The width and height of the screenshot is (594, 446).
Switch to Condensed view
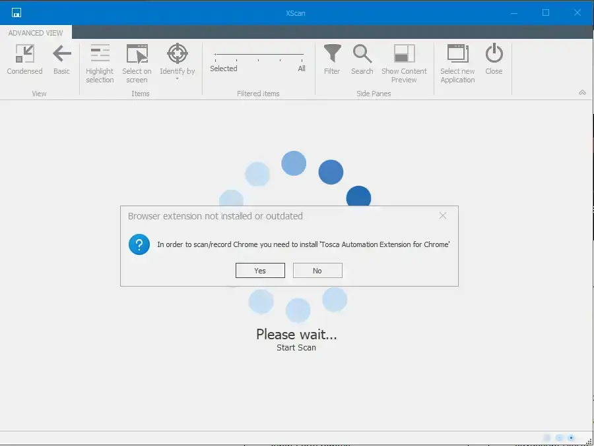[24, 59]
